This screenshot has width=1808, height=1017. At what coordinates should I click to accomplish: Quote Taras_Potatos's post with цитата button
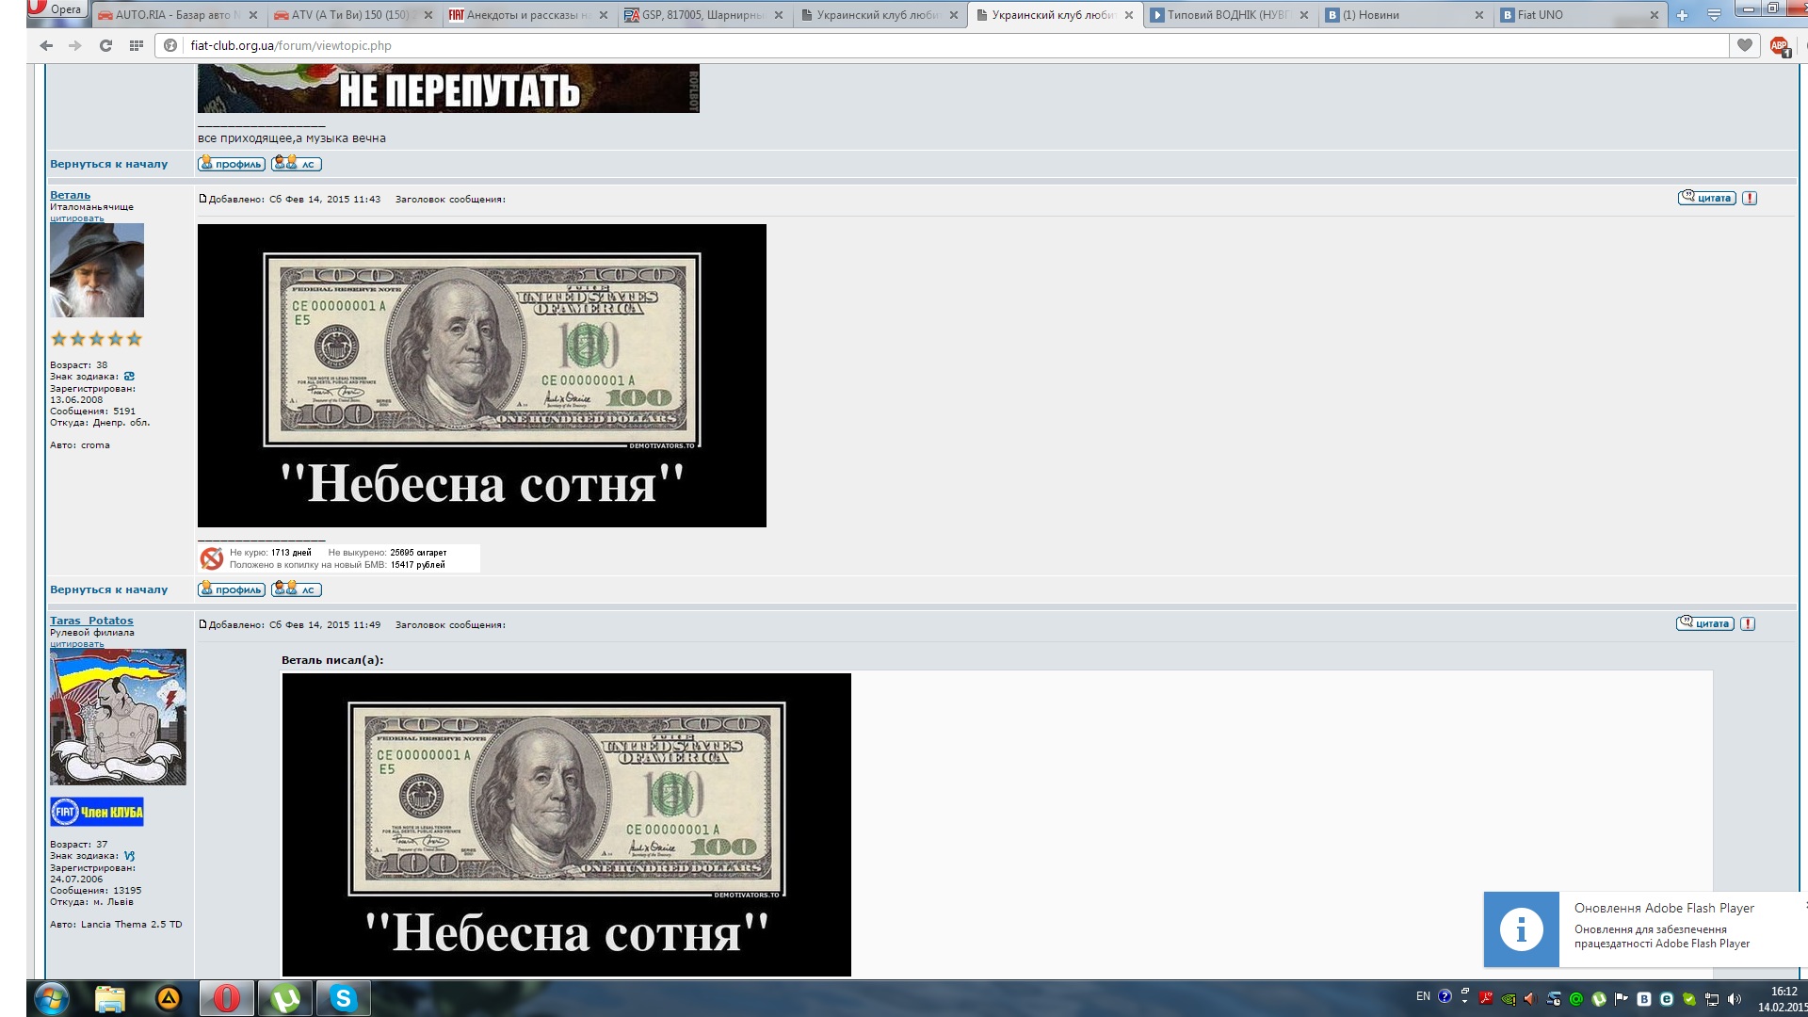(x=1705, y=623)
